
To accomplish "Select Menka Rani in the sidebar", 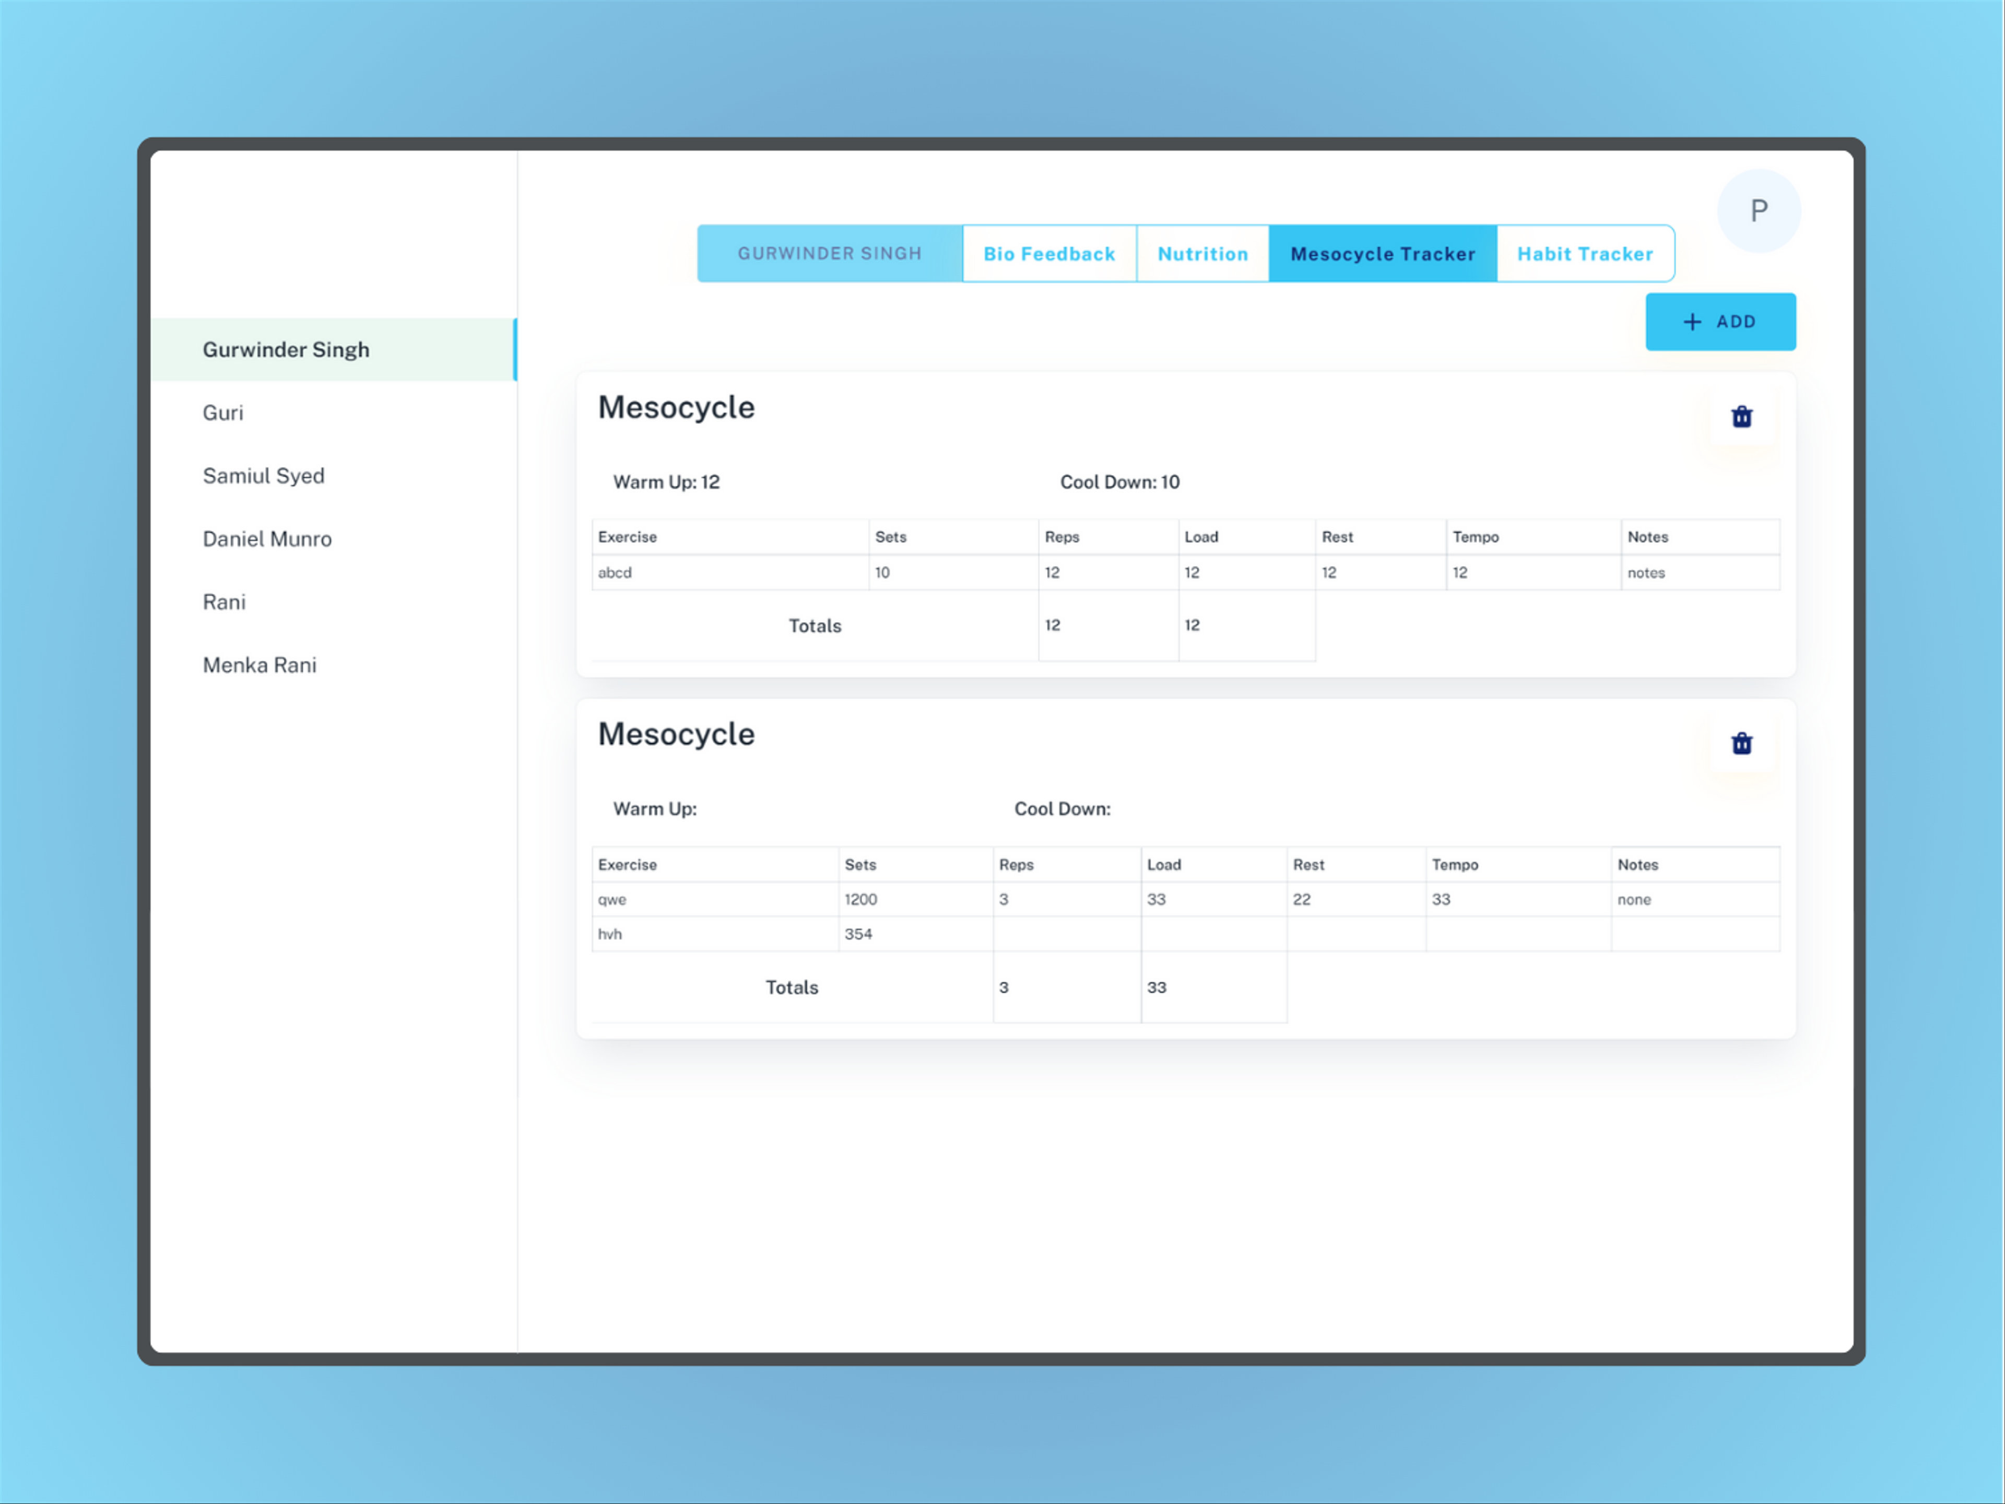I will (334, 665).
